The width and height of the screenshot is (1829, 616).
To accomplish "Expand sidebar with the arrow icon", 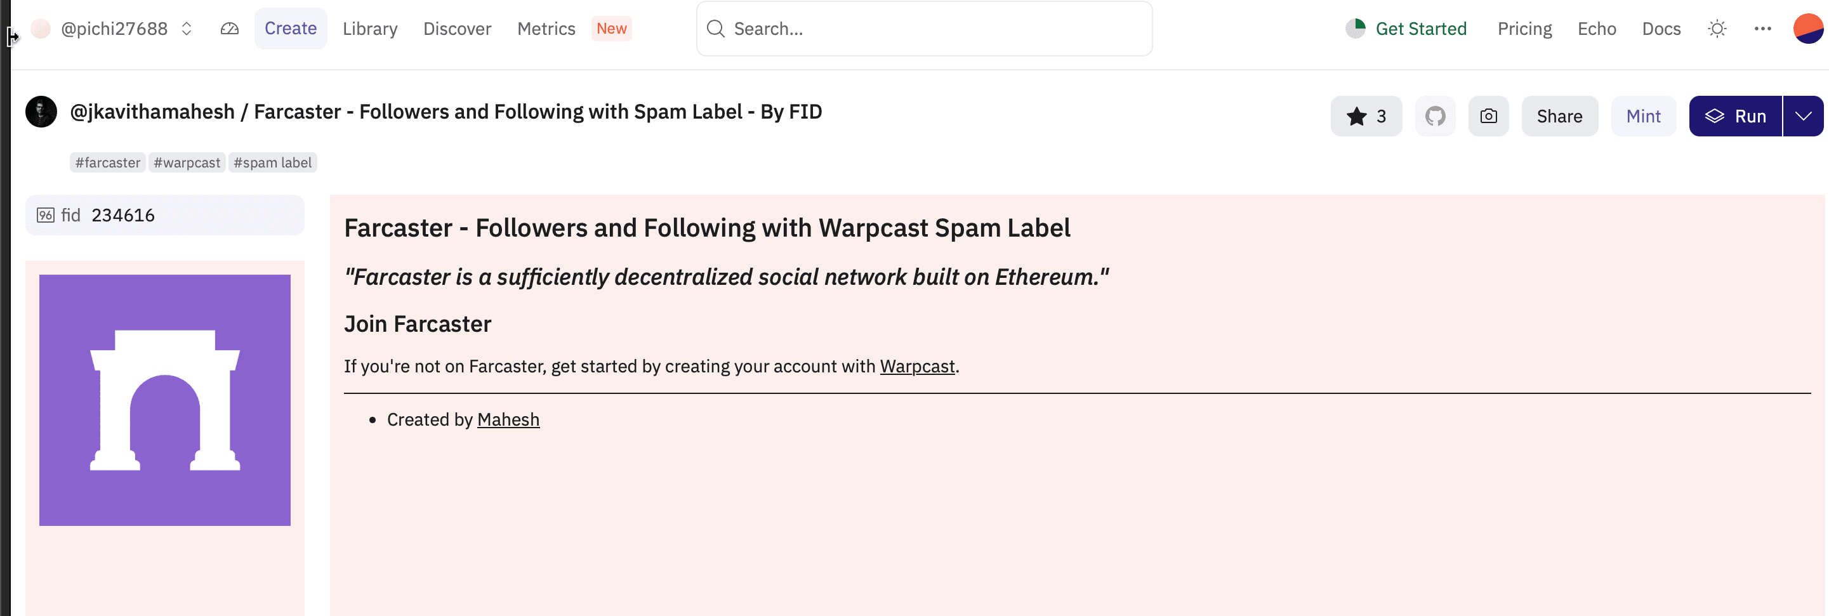I will [13, 36].
